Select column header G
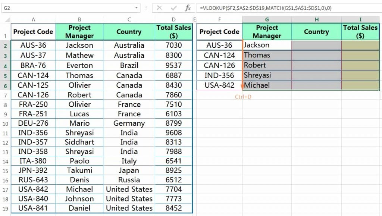Image resolution: width=382 pixels, height=216 pixels. pos(267,19)
